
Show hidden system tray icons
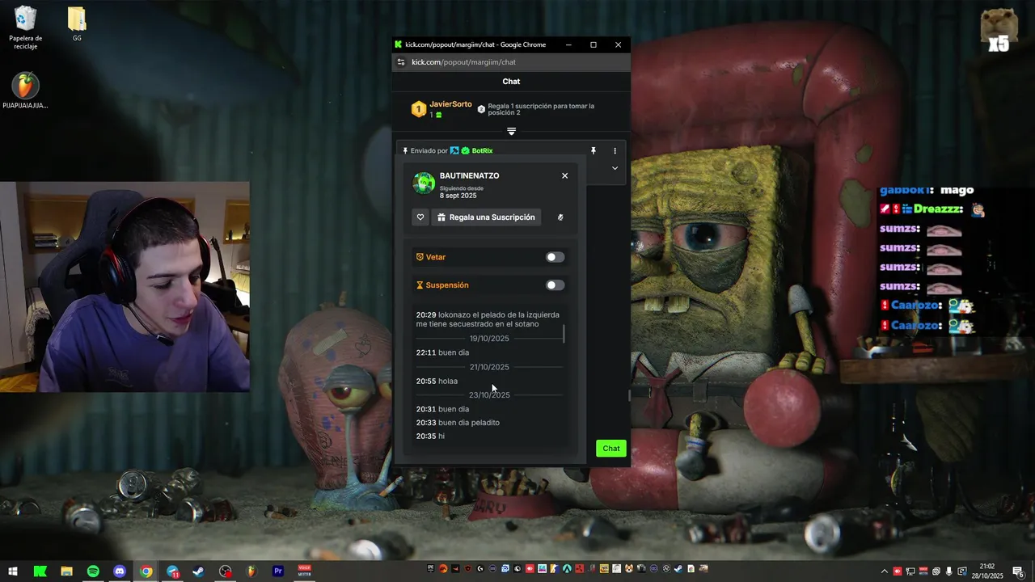[884, 571]
